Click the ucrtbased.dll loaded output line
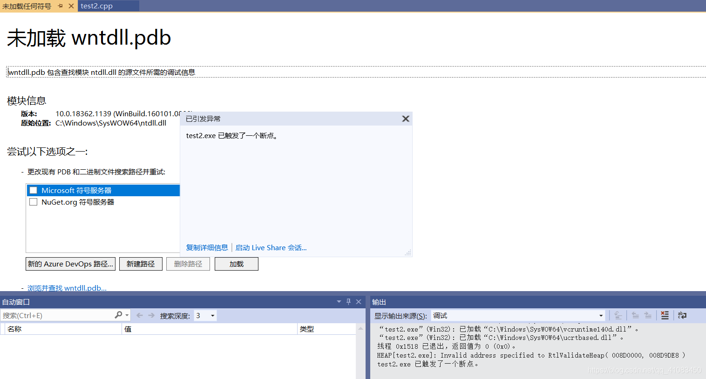The height and width of the screenshot is (379, 706). (x=501, y=338)
